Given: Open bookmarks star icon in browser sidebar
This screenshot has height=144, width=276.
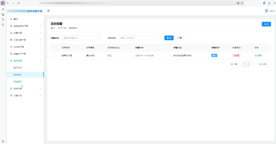Looking at the screenshot, I should point(3,25).
